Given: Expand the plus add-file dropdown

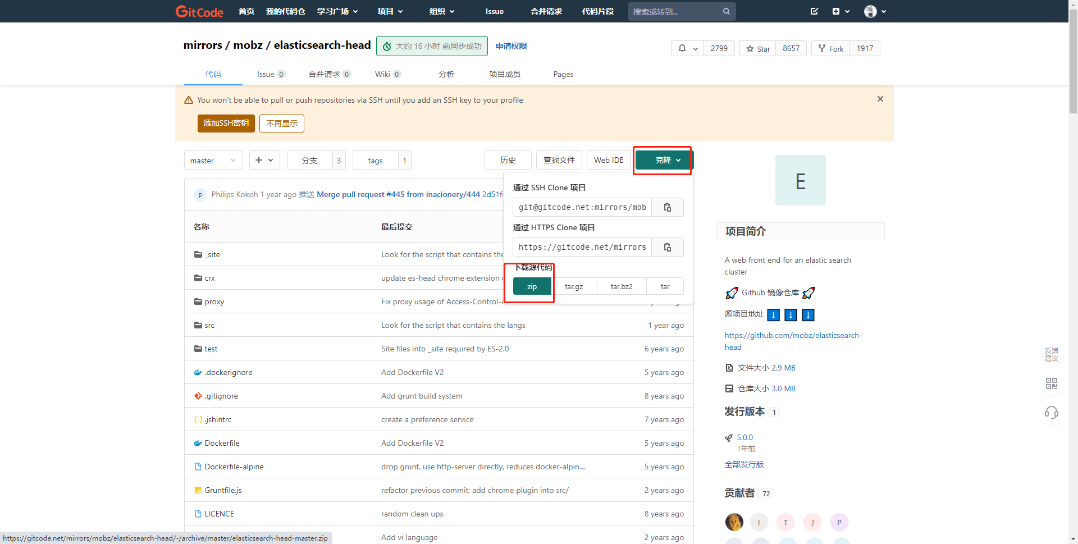Looking at the screenshot, I should pos(264,160).
